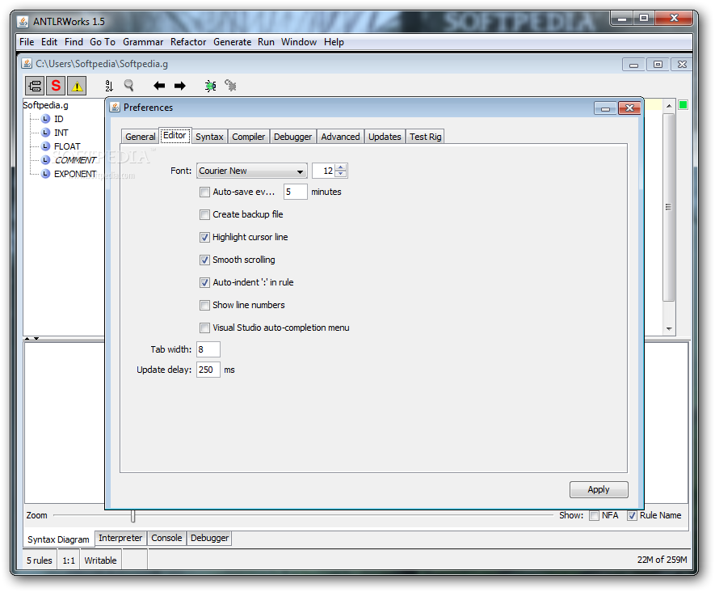Open the Updates preferences tab
715x592 pixels.
pos(385,137)
